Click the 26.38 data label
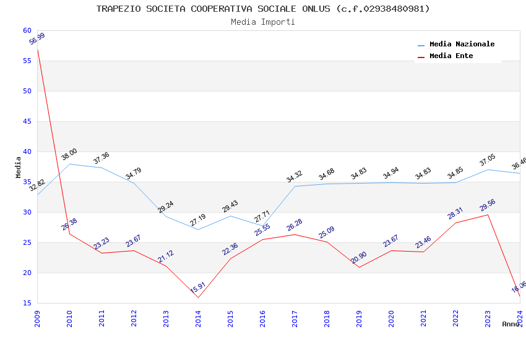Screen dimensions: 526x340 click(x=69, y=224)
